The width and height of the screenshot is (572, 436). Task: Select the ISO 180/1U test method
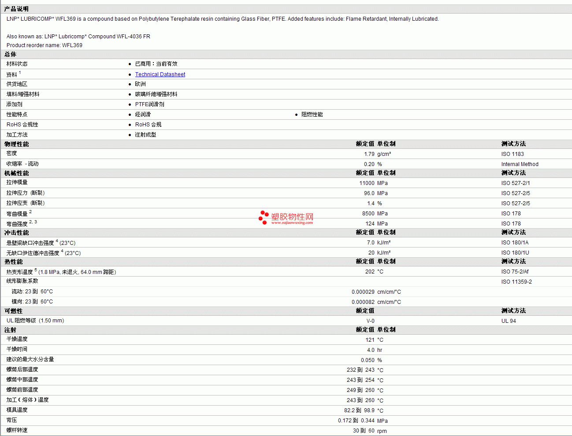tap(515, 253)
